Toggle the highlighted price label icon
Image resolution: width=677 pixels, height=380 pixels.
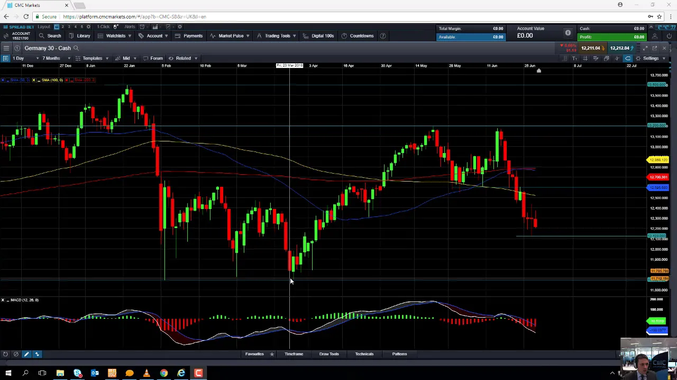click(x=627, y=58)
